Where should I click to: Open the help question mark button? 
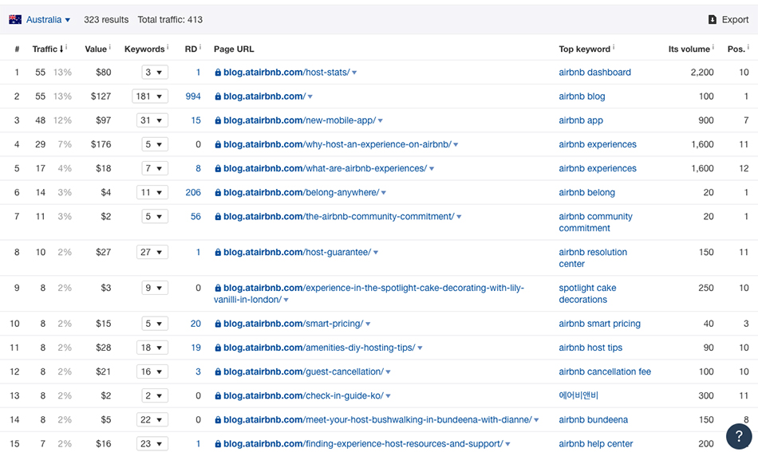(x=739, y=436)
